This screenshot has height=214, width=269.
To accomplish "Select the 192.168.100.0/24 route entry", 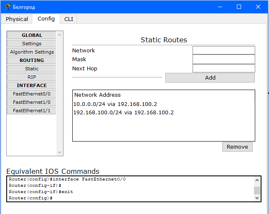I will [x=124, y=113].
